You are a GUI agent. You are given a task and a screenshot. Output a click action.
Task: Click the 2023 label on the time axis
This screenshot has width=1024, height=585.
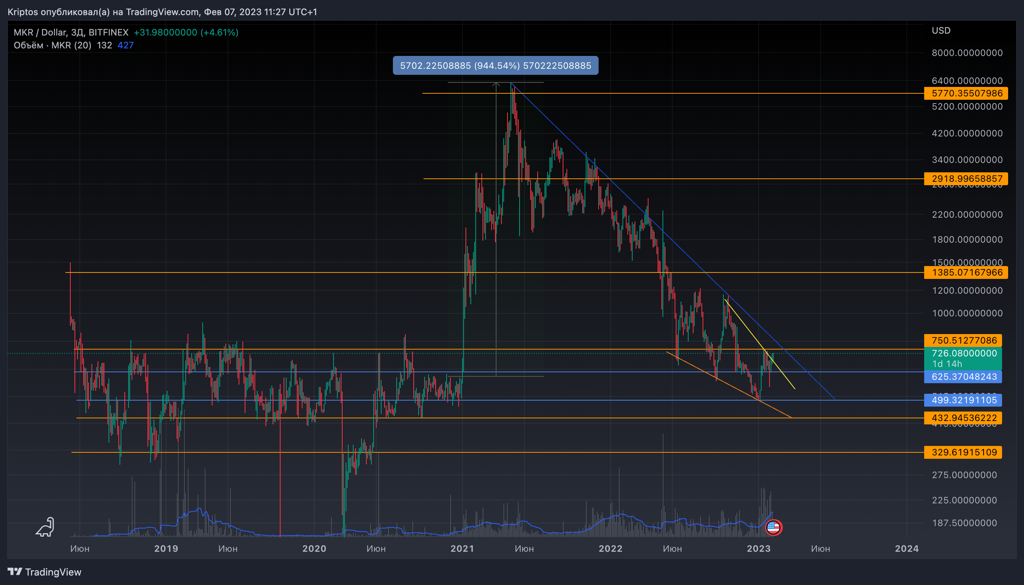(x=758, y=548)
